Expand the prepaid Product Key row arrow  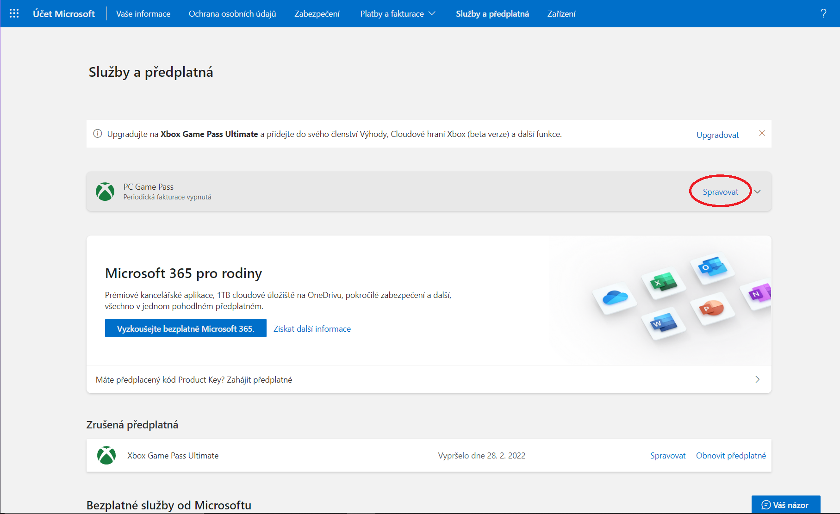[x=757, y=379]
